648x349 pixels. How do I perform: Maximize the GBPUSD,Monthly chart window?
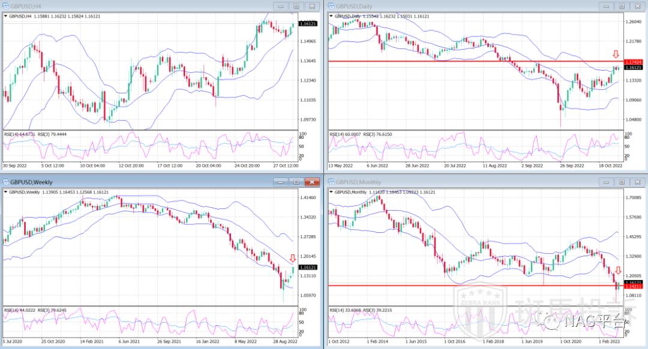pos(622,182)
